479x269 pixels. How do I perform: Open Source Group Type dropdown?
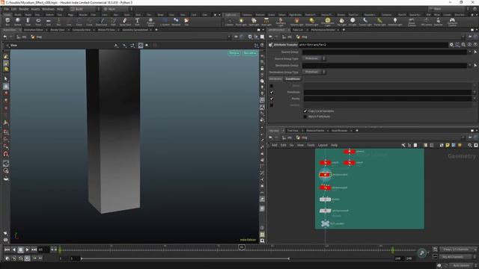click(314, 58)
